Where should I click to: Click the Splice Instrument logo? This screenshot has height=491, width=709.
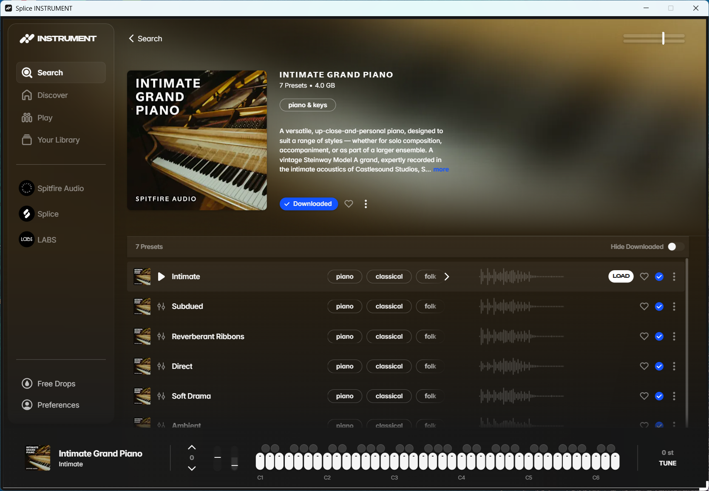coord(58,39)
